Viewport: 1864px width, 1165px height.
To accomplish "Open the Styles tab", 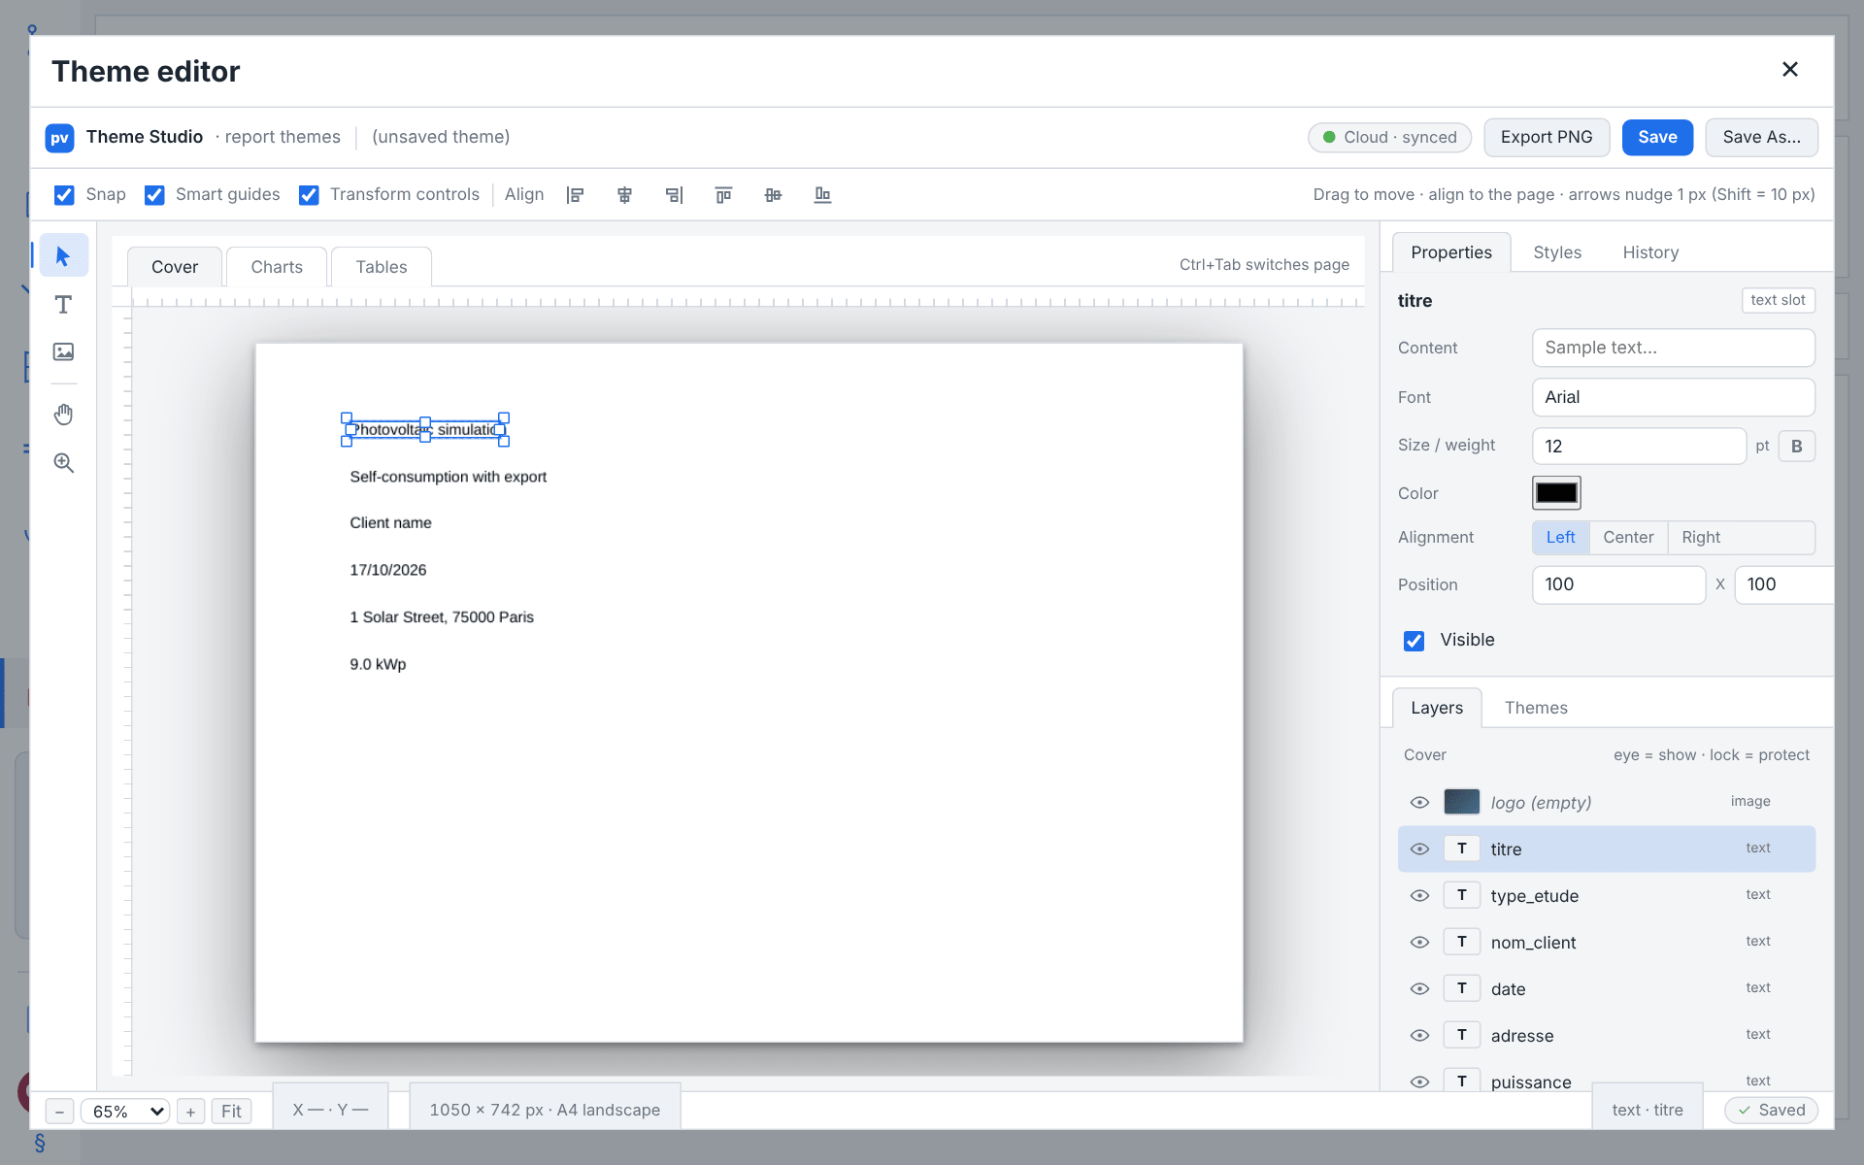I will [x=1557, y=252].
